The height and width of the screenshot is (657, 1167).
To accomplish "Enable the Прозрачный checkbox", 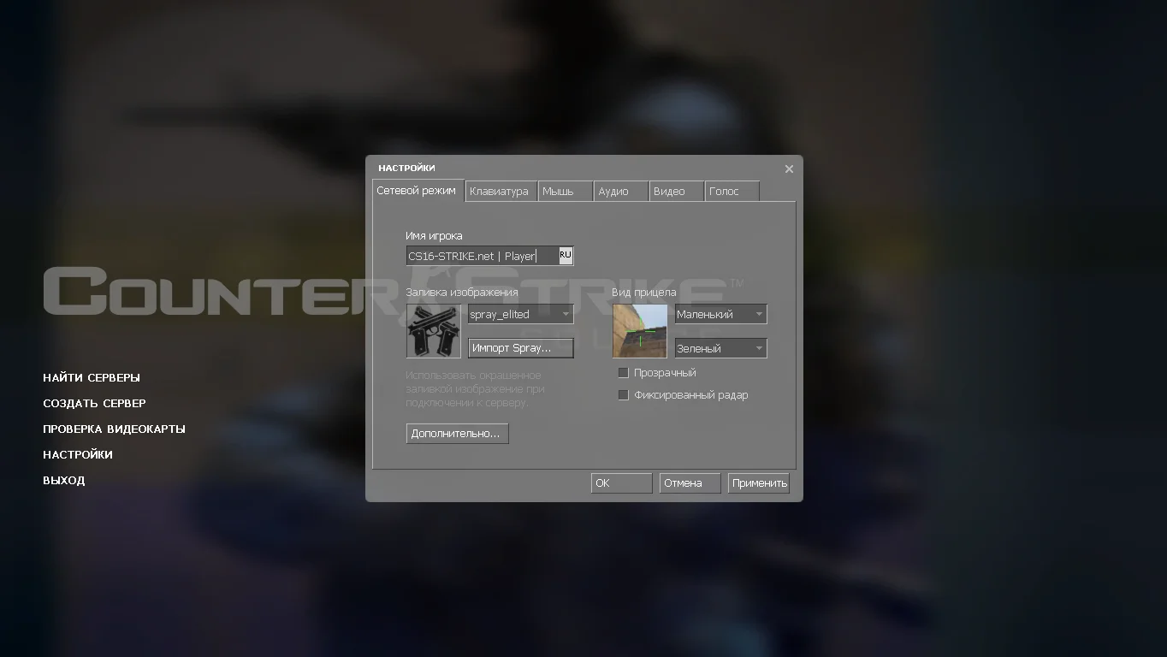I will pos(624,373).
